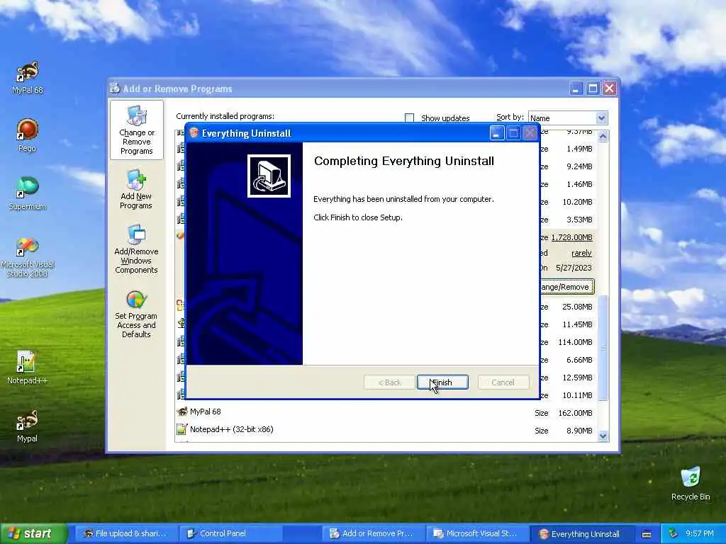
Task: Click the 'rarely' usage link
Action: tap(581, 253)
